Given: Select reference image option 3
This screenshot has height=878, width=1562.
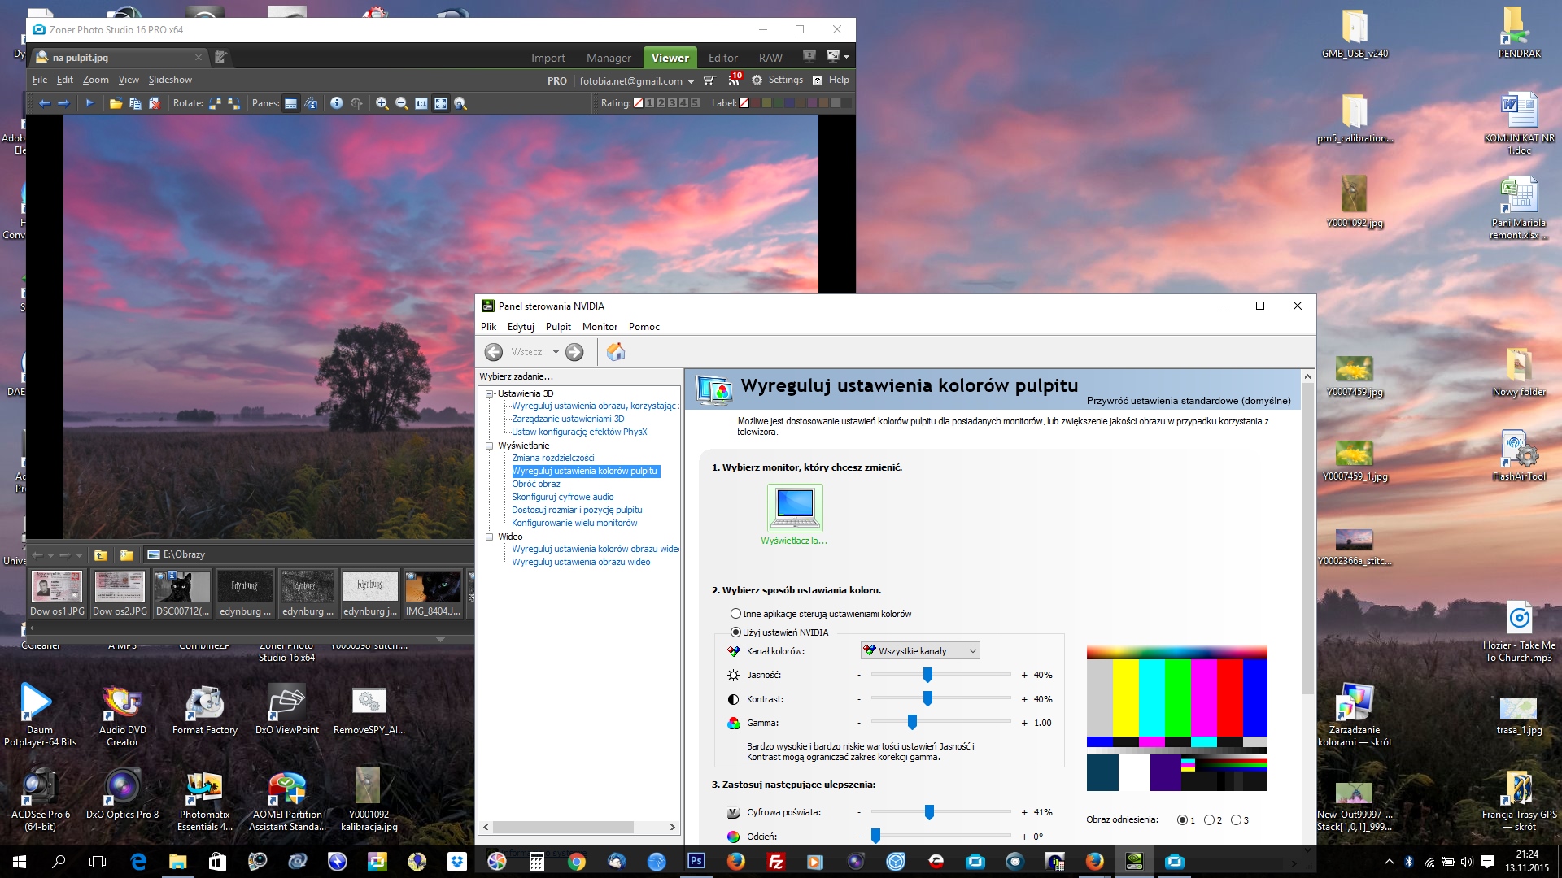Looking at the screenshot, I should 1236,819.
